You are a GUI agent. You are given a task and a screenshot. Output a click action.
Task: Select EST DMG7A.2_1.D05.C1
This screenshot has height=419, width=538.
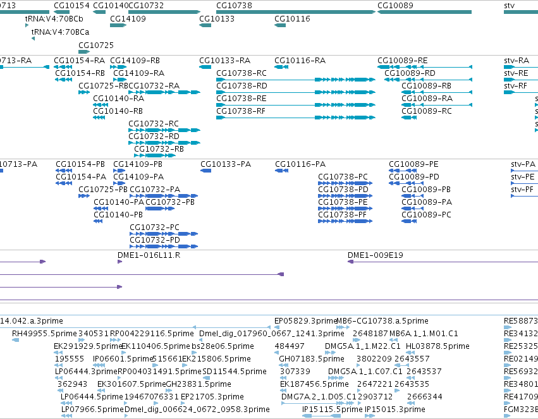click(x=319, y=397)
